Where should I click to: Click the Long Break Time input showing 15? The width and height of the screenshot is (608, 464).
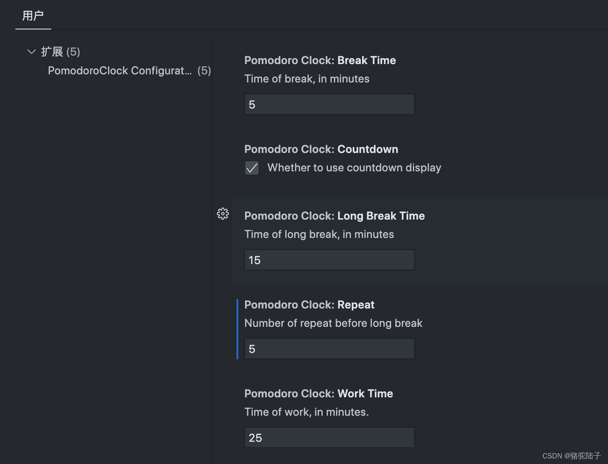point(329,259)
